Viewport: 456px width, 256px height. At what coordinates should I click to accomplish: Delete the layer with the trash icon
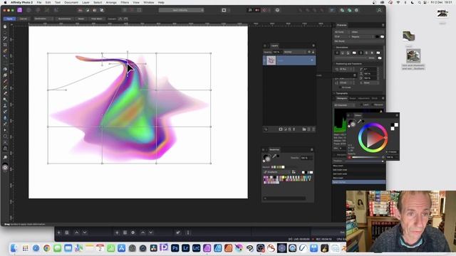tap(313, 129)
